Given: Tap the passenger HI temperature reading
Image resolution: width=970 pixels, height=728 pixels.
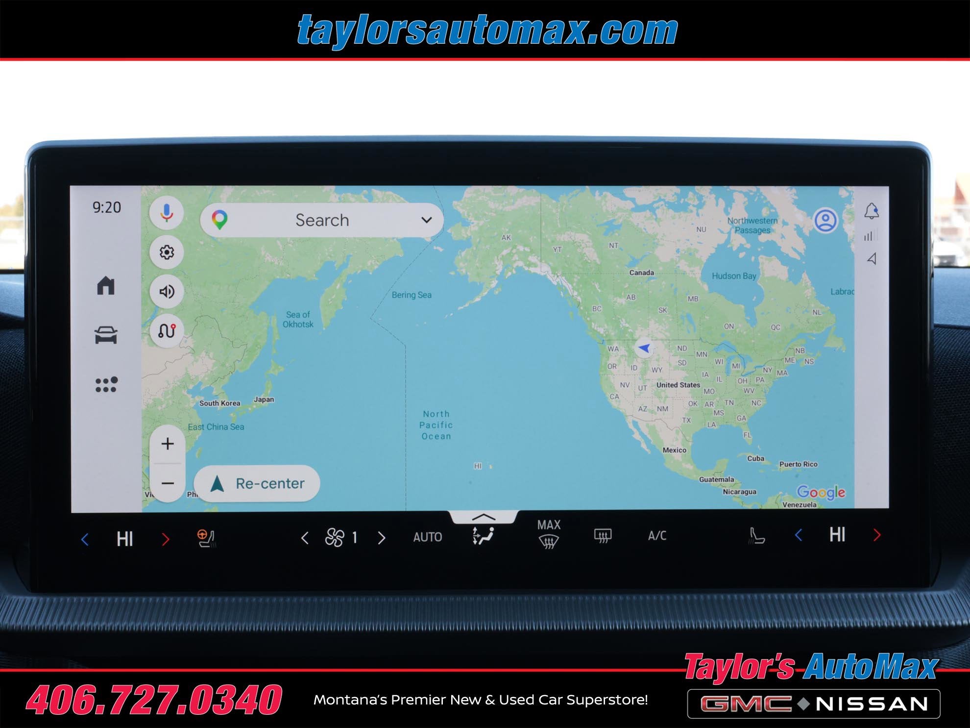Looking at the screenshot, I should (x=837, y=534).
